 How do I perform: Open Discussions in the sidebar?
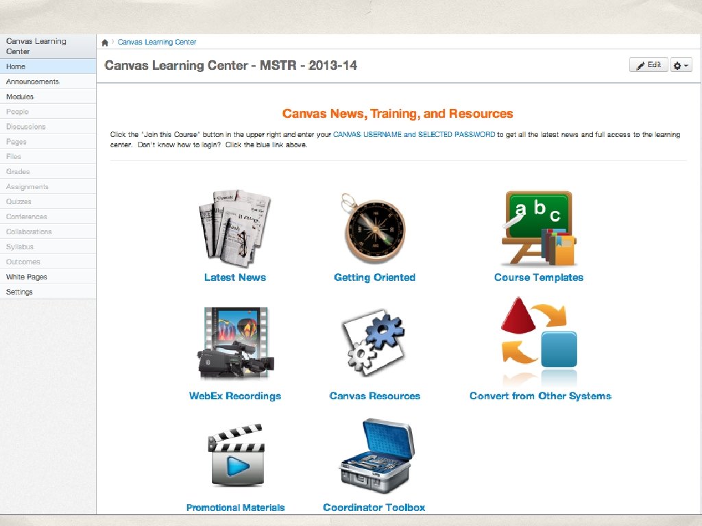48,127
